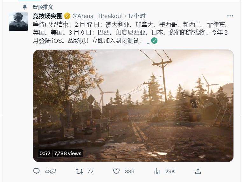The image size is (243, 182).
Task: Click the 29K views count
Action: point(170,171)
